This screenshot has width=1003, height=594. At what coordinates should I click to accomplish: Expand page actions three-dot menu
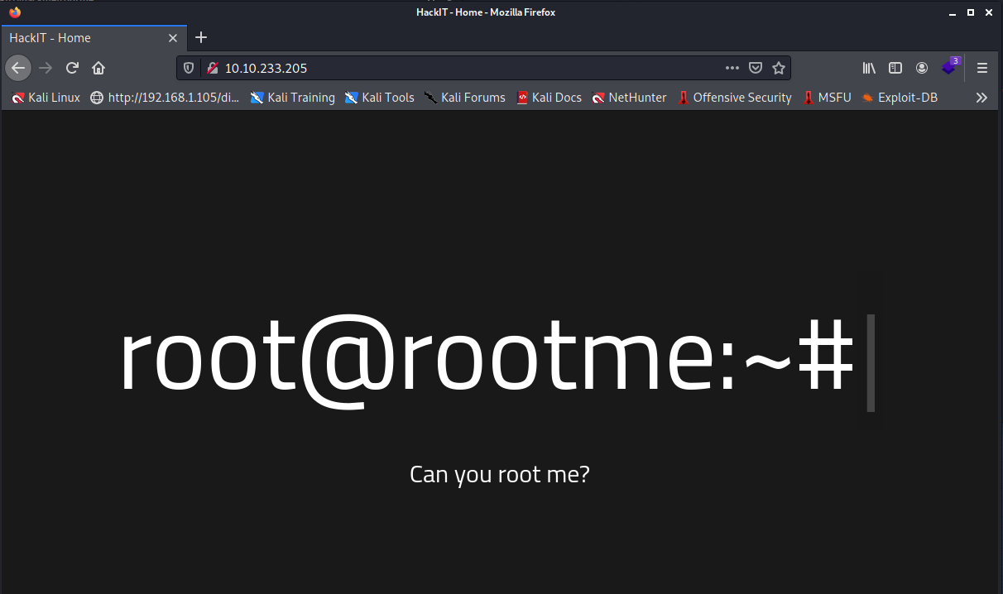tap(732, 68)
